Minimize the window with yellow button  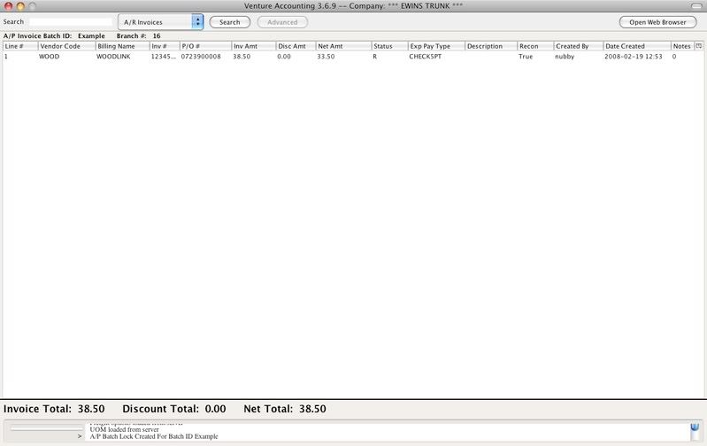pyautogui.click(x=20, y=6)
